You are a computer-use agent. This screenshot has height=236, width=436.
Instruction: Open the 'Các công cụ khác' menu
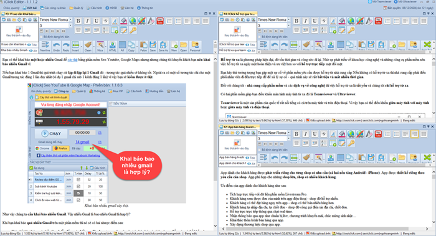pyautogui.click(x=53, y=7)
